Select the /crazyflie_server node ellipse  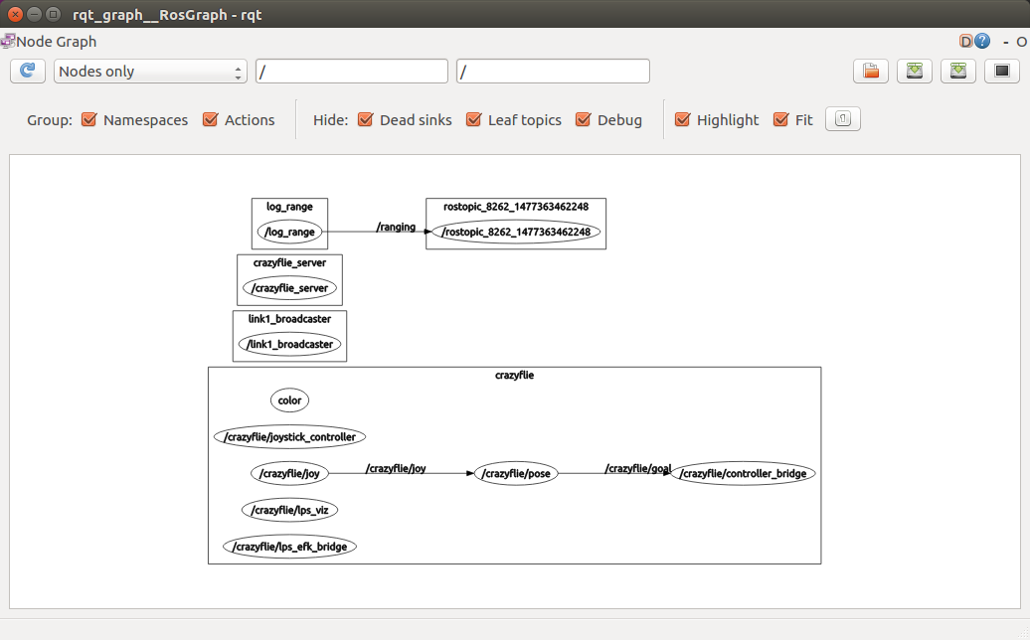pos(289,288)
